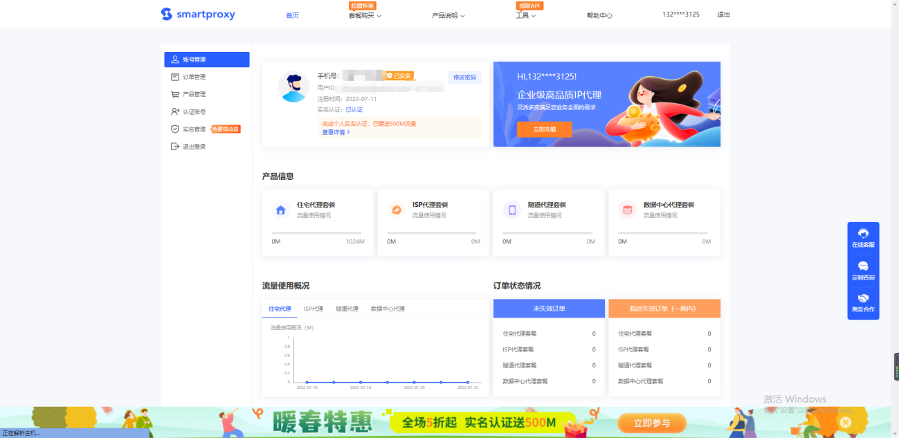Click the Smartproxy logo
This screenshot has height=438, width=899.
click(x=198, y=15)
